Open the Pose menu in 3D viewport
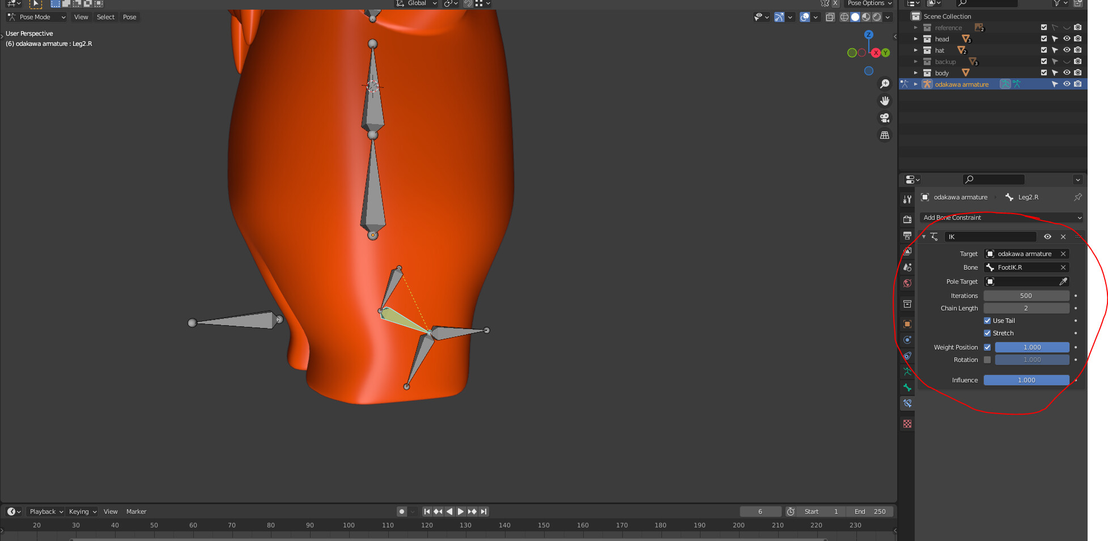The height and width of the screenshot is (541, 1108). (129, 17)
